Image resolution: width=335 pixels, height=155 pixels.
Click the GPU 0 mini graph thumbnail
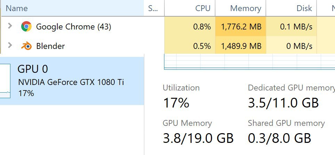pos(5,81)
